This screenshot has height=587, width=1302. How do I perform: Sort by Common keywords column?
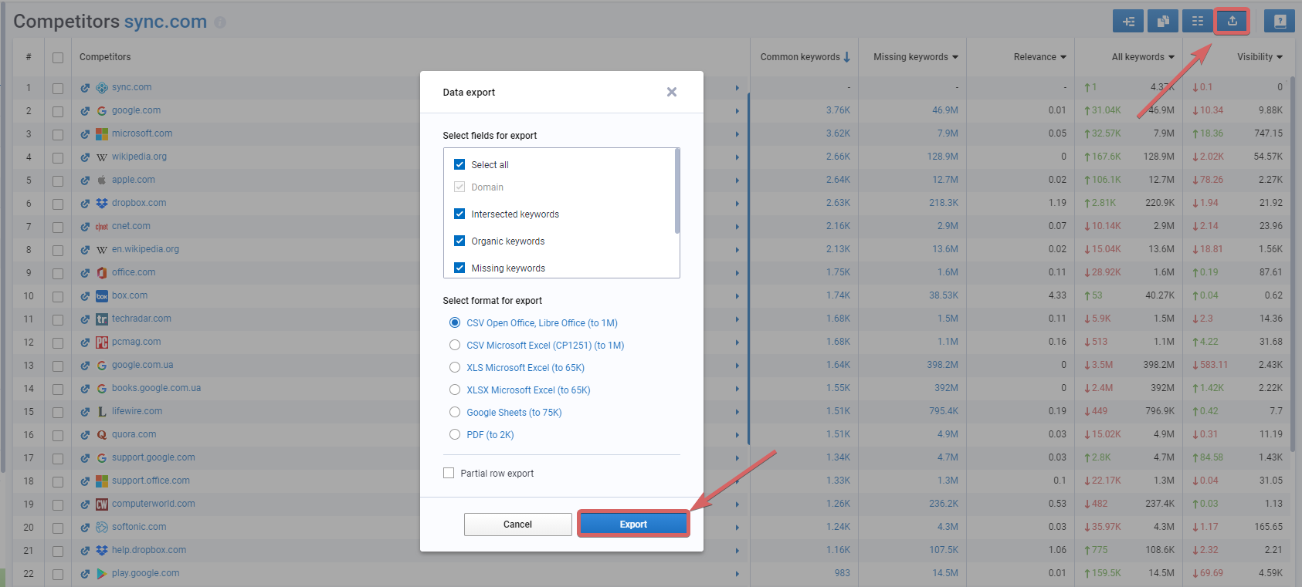tap(805, 57)
